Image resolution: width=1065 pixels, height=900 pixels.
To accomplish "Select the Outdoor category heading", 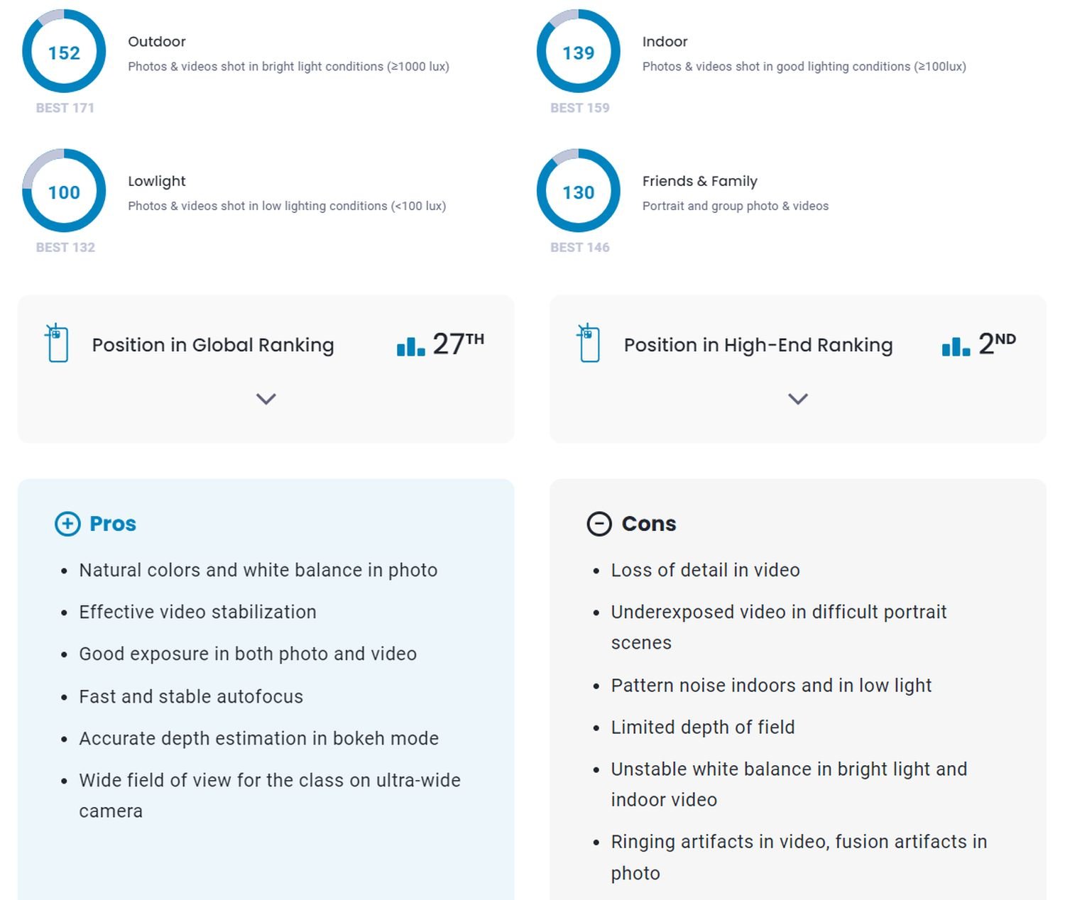I will [x=157, y=42].
